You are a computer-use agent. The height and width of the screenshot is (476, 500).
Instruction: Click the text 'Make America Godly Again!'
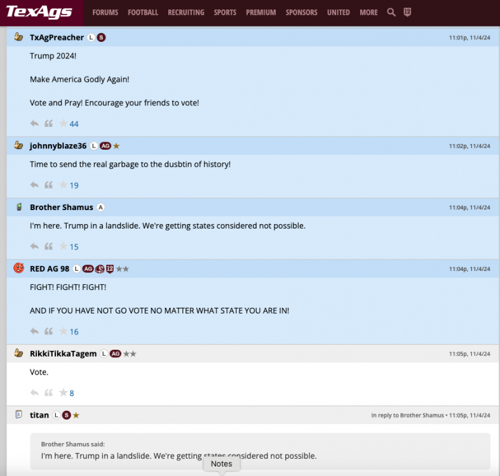click(79, 79)
